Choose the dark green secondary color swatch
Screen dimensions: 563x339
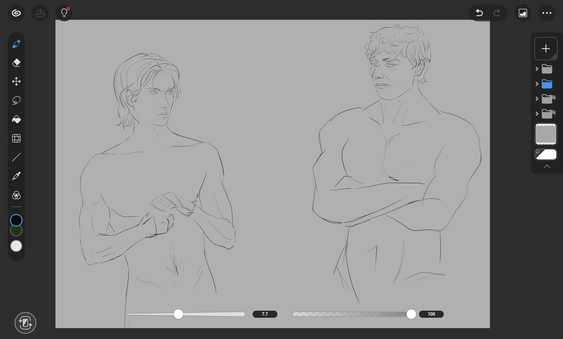16,231
